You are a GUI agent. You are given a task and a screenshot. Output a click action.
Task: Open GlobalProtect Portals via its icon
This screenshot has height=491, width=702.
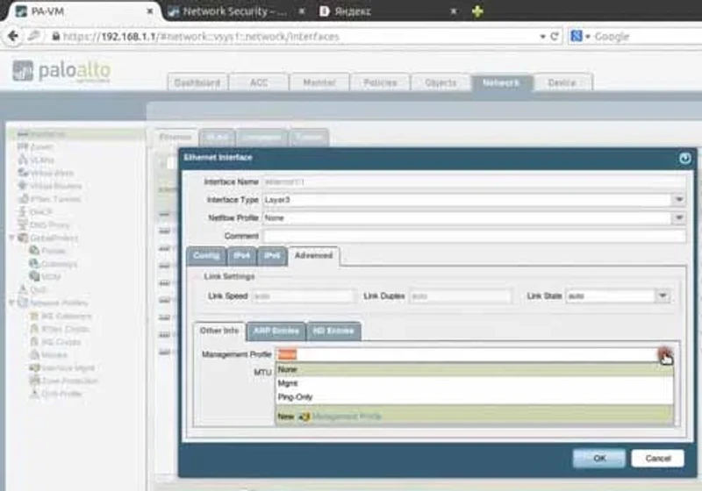coord(34,251)
